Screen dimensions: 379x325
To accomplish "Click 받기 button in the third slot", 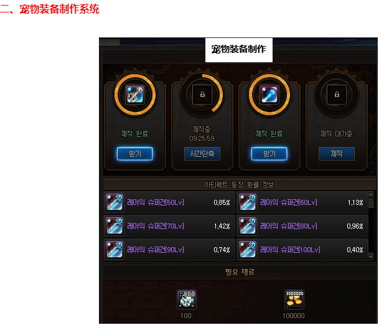I will (x=269, y=154).
